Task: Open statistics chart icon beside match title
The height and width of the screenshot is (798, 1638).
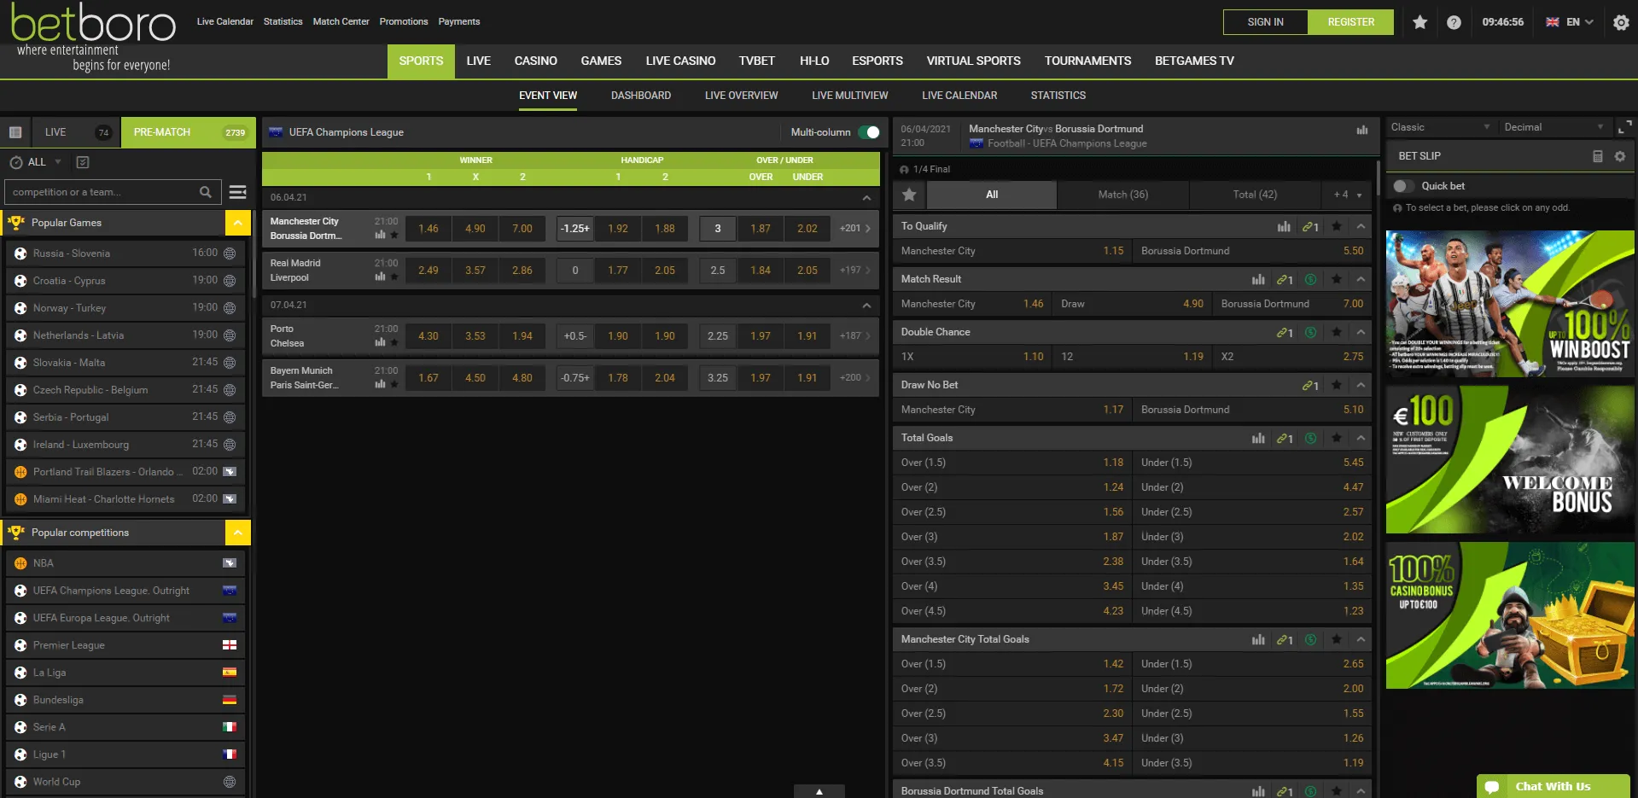Action: tap(1361, 130)
